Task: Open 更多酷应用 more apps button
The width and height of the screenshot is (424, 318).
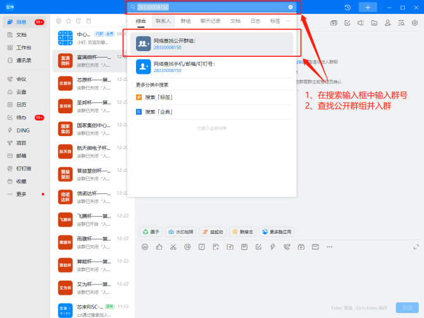Action: click(277, 232)
